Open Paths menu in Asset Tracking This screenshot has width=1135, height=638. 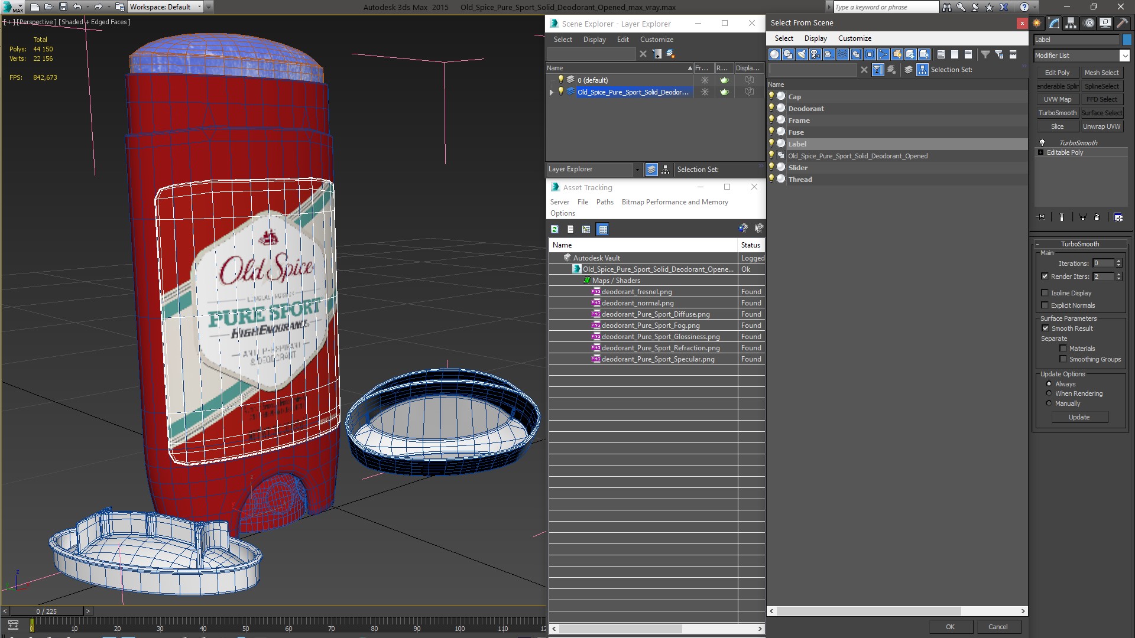click(605, 202)
